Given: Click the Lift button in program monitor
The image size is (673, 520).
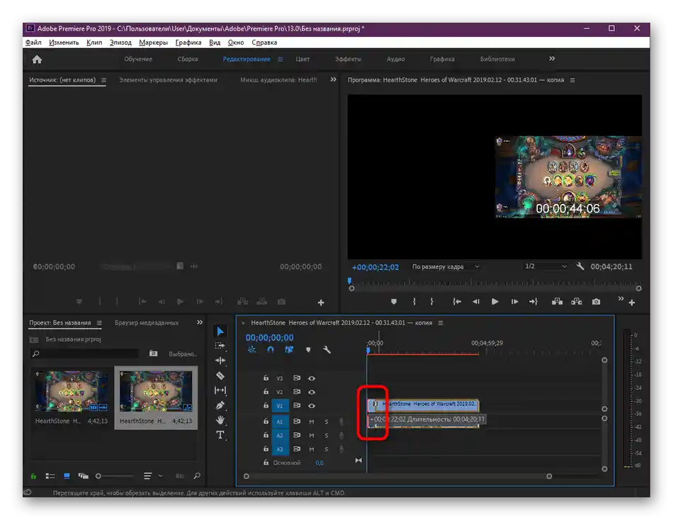Looking at the screenshot, I should click(557, 301).
